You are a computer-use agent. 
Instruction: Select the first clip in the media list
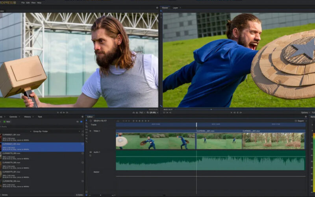42,138
